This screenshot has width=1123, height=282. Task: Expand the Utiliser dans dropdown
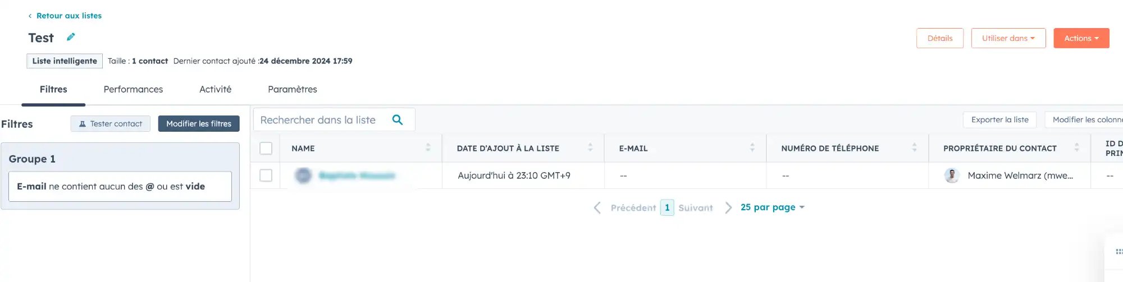click(x=1008, y=38)
